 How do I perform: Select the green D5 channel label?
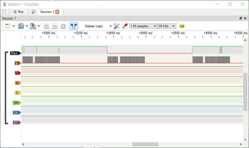pyautogui.click(x=17, y=103)
